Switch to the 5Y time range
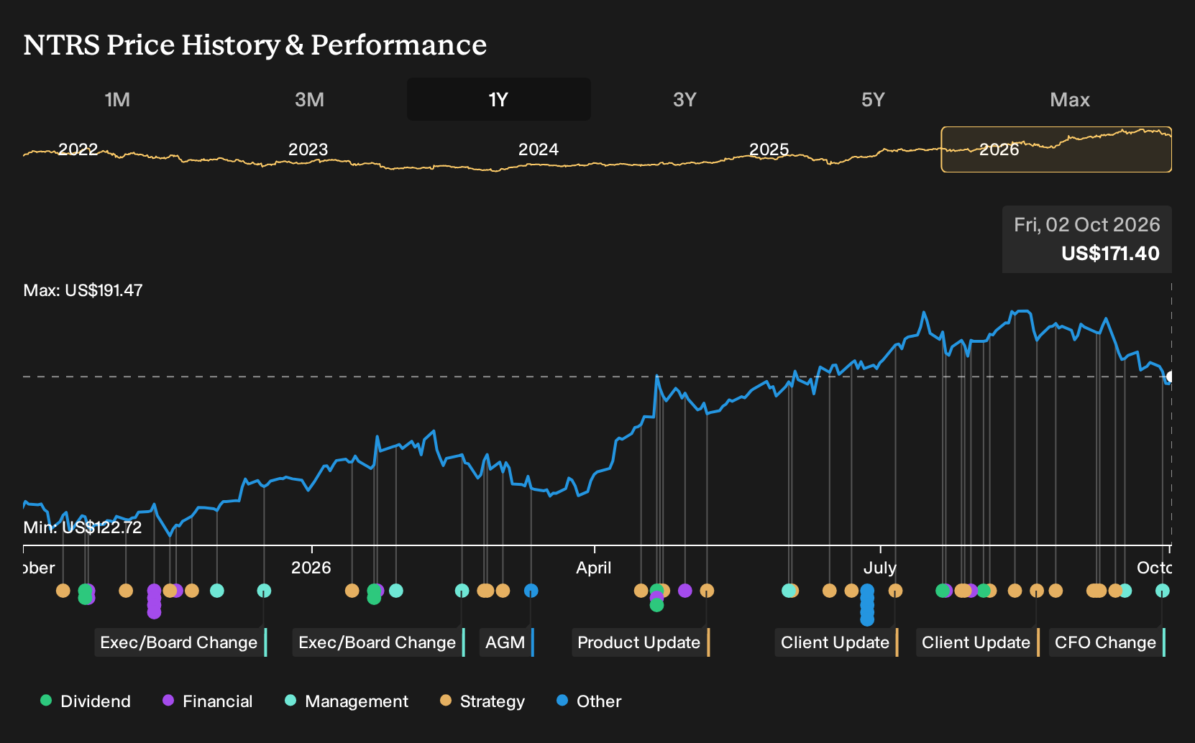Screen dimensions: 1195x743 pyautogui.click(x=873, y=99)
